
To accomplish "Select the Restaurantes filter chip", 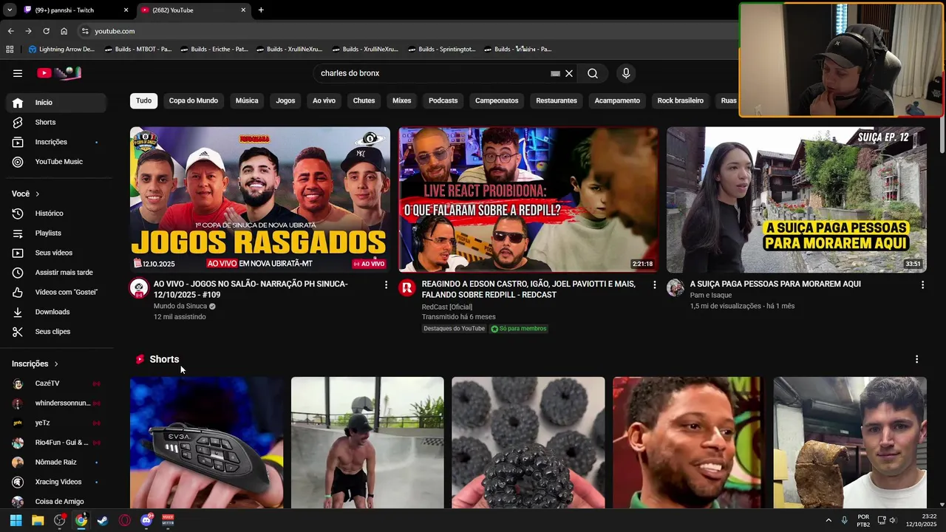I will click(x=557, y=100).
